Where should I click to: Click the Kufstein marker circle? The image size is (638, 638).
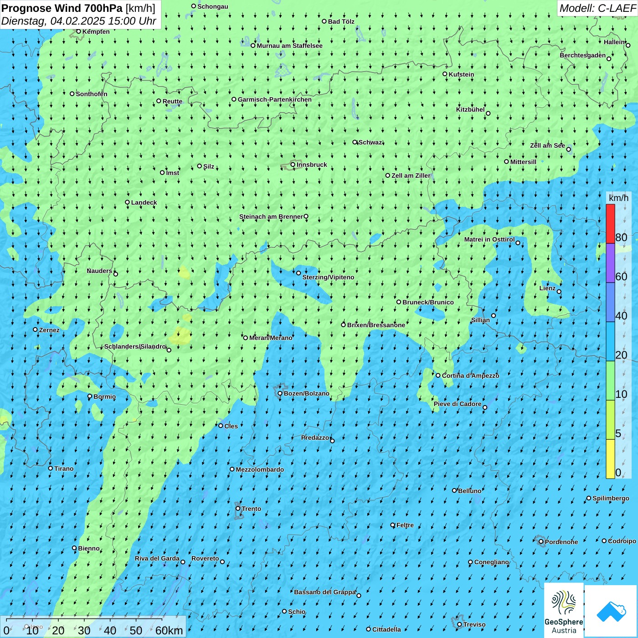coord(445,74)
